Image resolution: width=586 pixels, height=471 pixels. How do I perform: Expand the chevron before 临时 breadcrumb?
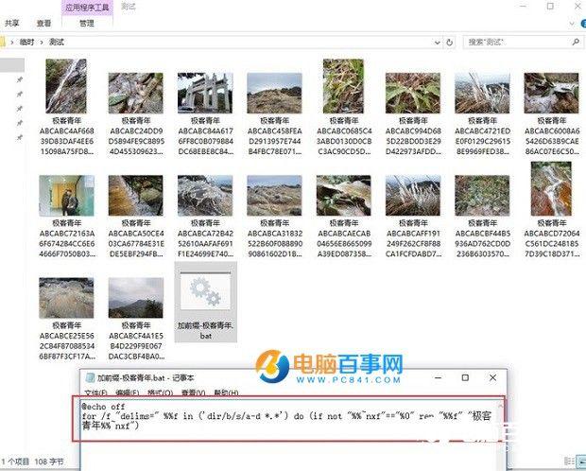pyautogui.click(x=11, y=43)
